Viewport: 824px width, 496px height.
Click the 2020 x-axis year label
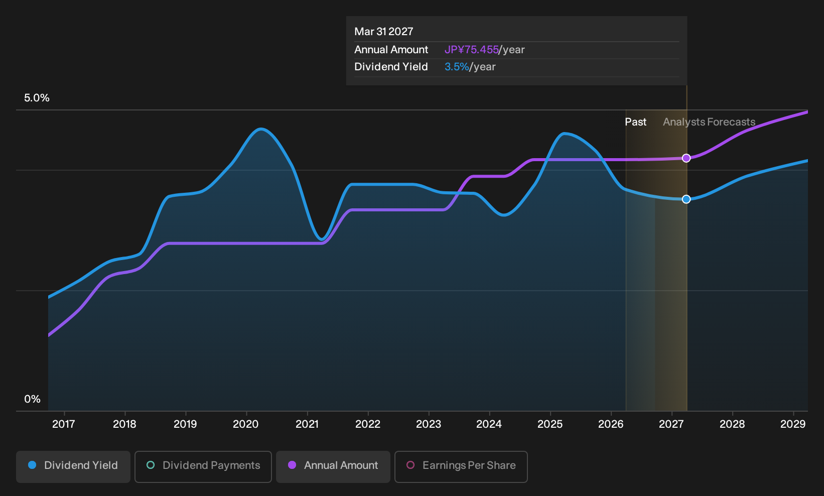(x=246, y=424)
